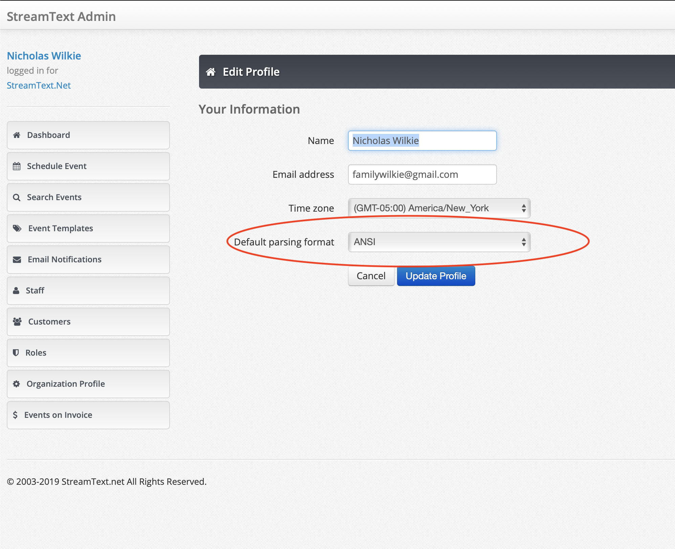Click the home icon in Edit Profile header
The width and height of the screenshot is (675, 549).
pos(211,72)
